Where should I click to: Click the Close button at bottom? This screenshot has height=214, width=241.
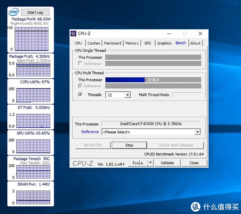point(194,163)
